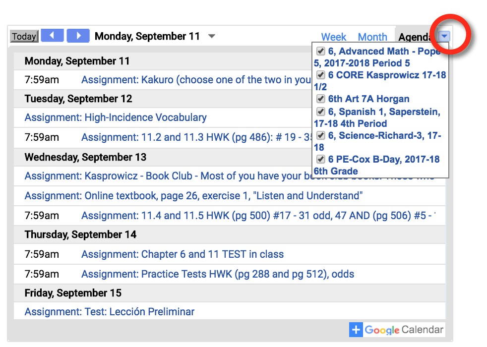Open Chapter 6 and 11 TEST event
Viewport: 487px width, 347px height.
coord(183,254)
